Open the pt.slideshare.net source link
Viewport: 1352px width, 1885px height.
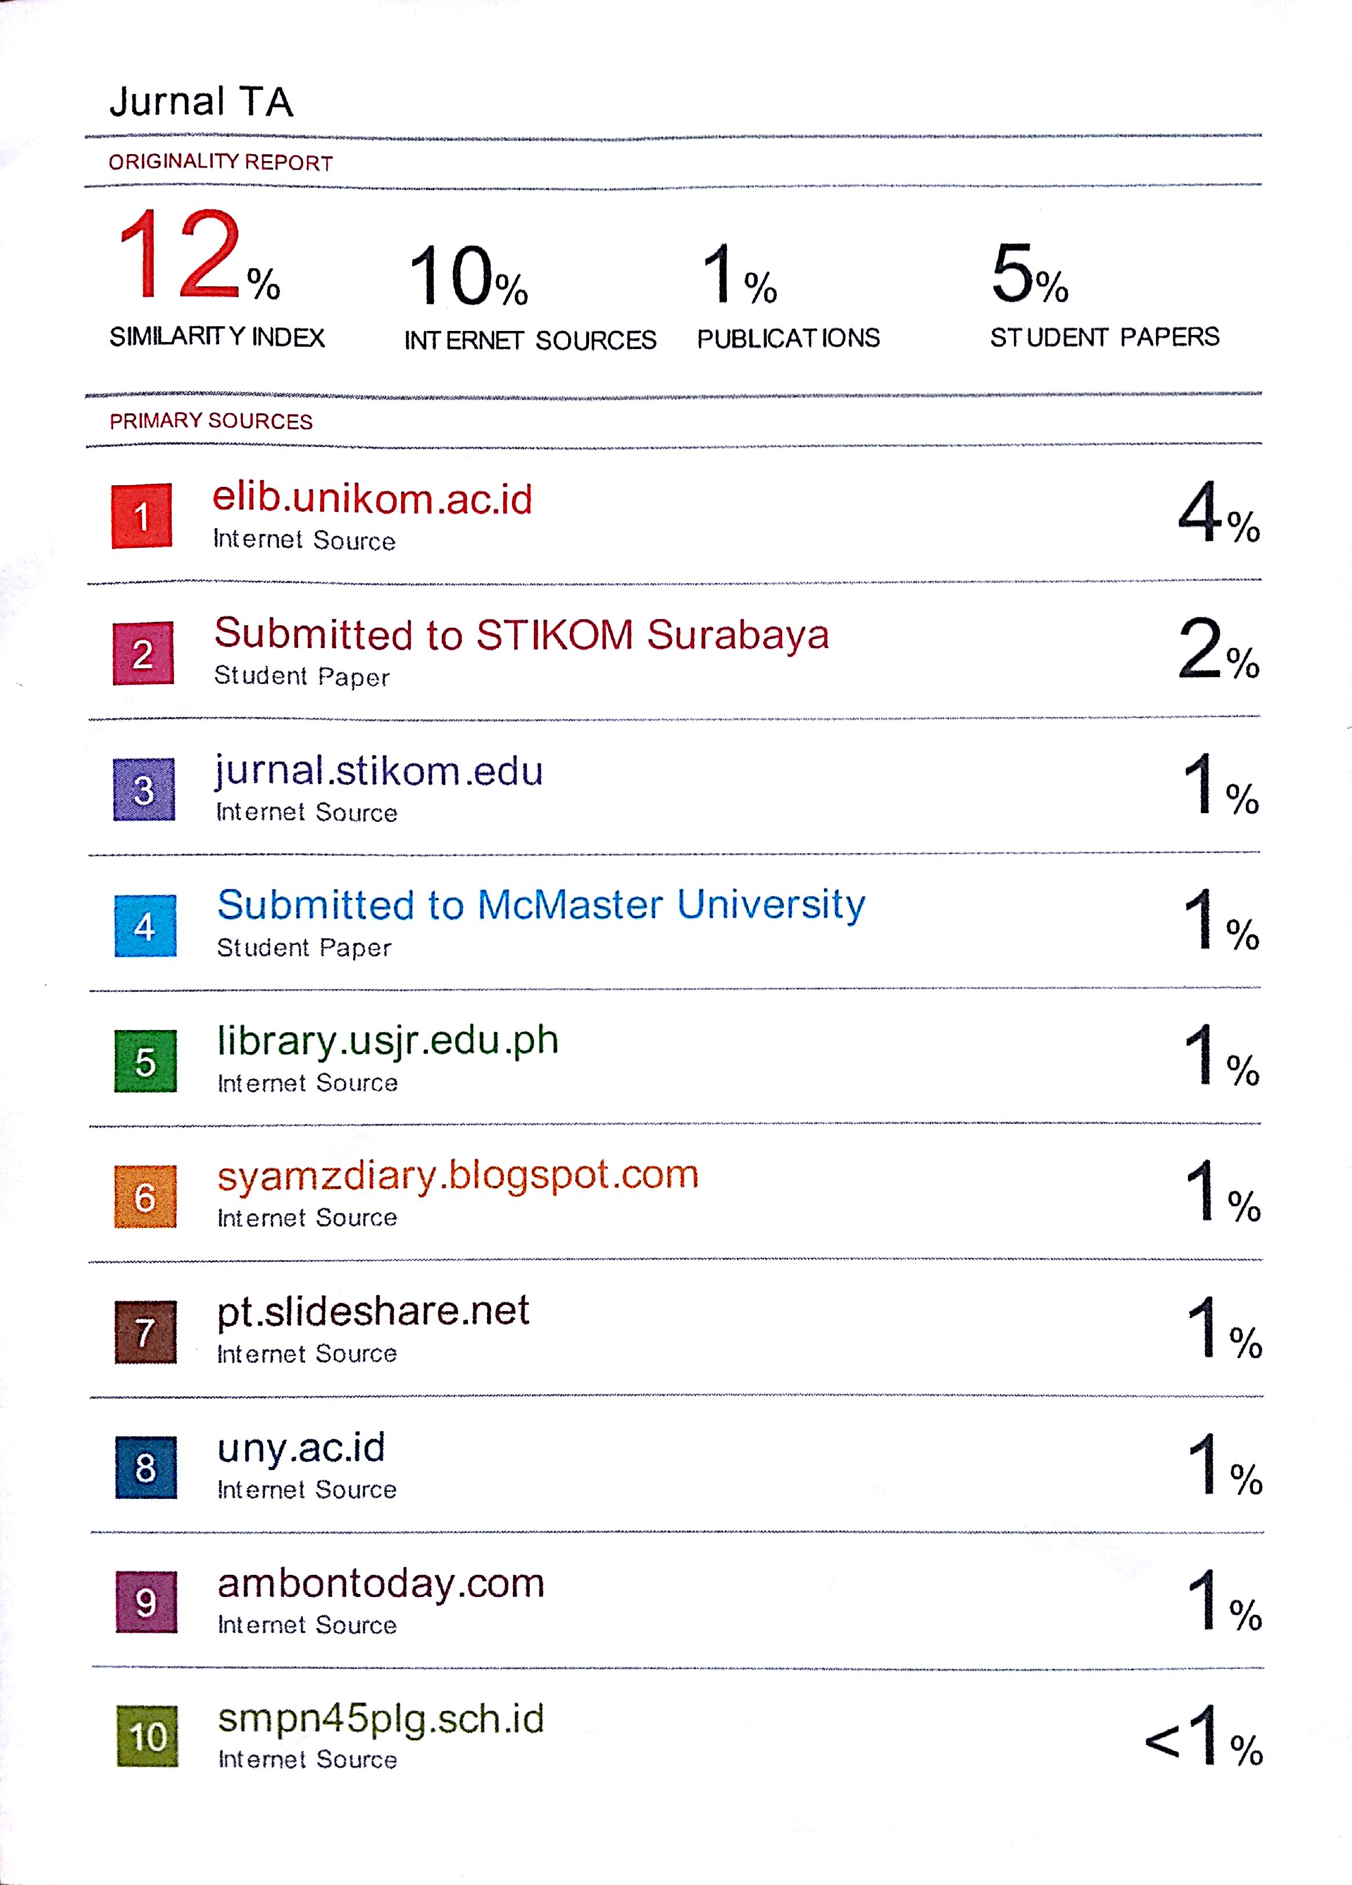click(373, 1312)
